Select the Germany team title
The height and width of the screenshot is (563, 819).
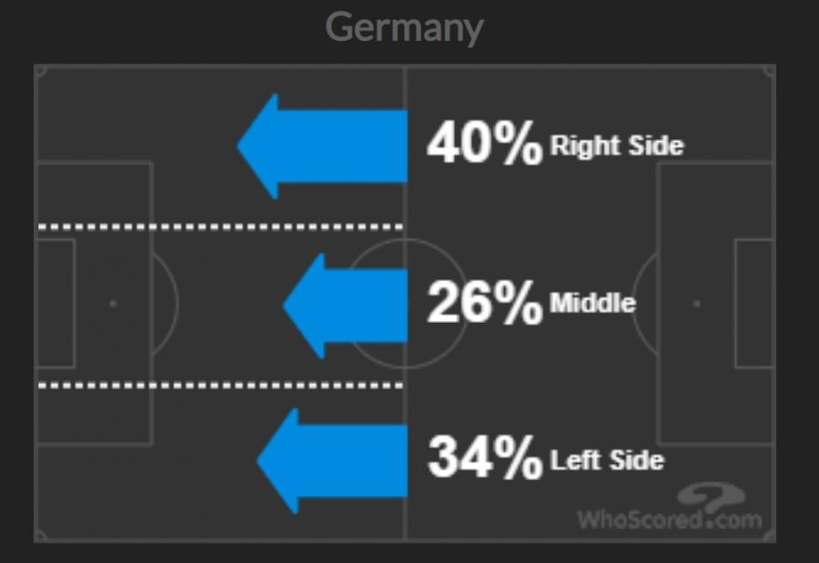(x=404, y=27)
